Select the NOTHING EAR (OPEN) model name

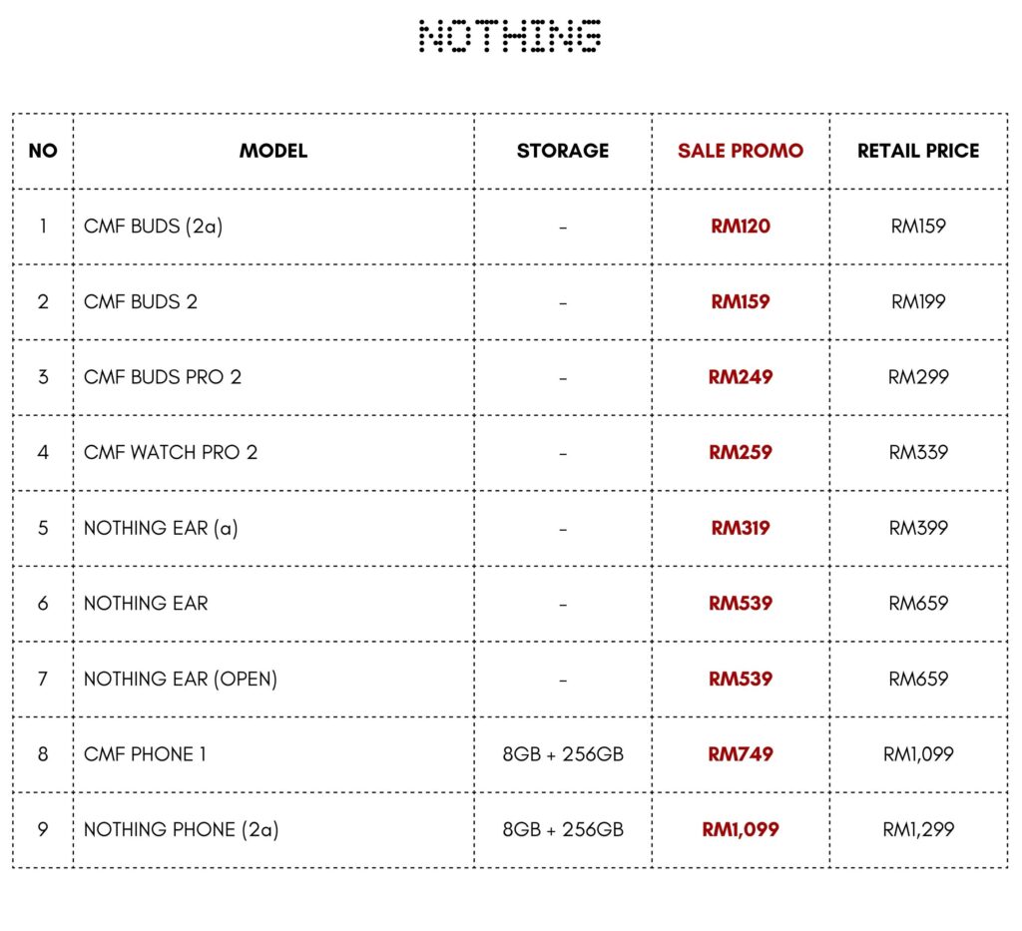coord(181,679)
